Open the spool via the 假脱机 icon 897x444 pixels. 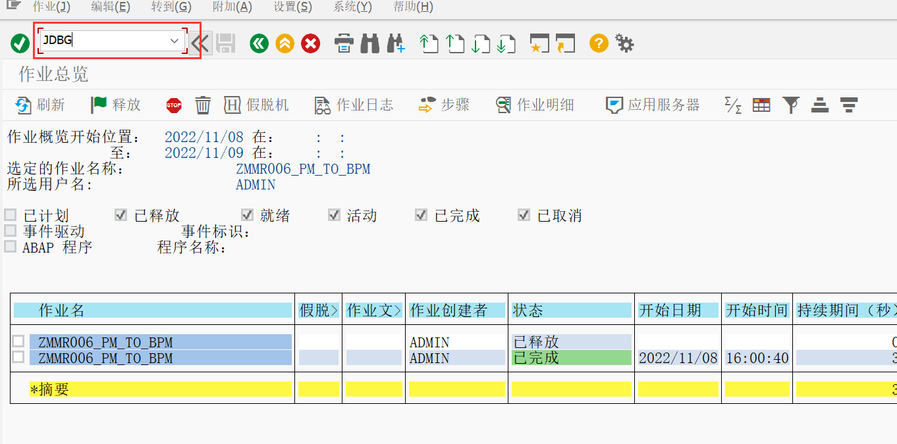(x=256, y=105)
